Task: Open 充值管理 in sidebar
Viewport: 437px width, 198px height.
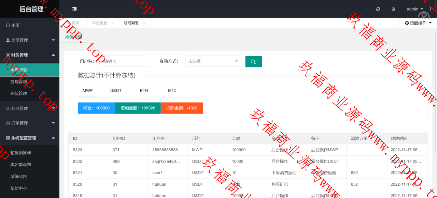Action: [19, 93]
